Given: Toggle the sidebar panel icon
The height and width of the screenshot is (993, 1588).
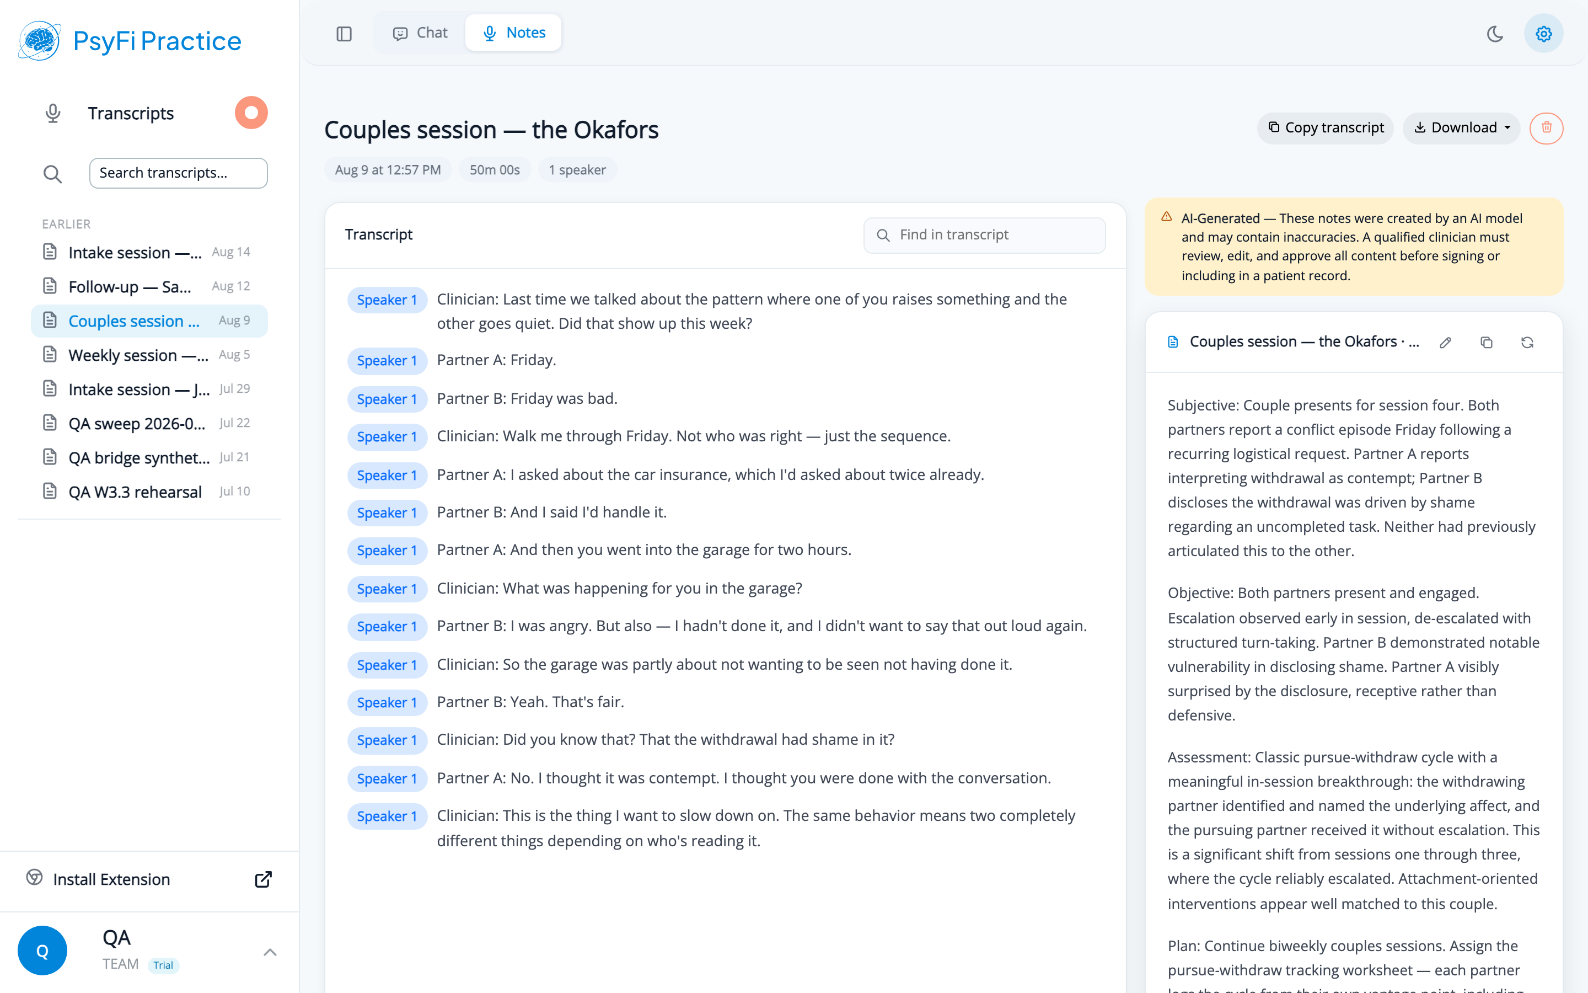Looking at the screenshot, I should 344,34.
